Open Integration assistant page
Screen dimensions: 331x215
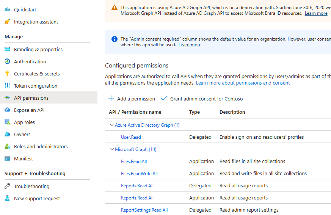click(36, 22)
